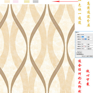This screenshot has height=93, width=93.
Task: Click the pixel width input field
Action: (84, 37)
